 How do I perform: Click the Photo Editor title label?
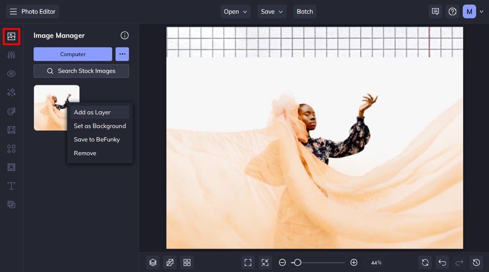[x=38, y=11]
